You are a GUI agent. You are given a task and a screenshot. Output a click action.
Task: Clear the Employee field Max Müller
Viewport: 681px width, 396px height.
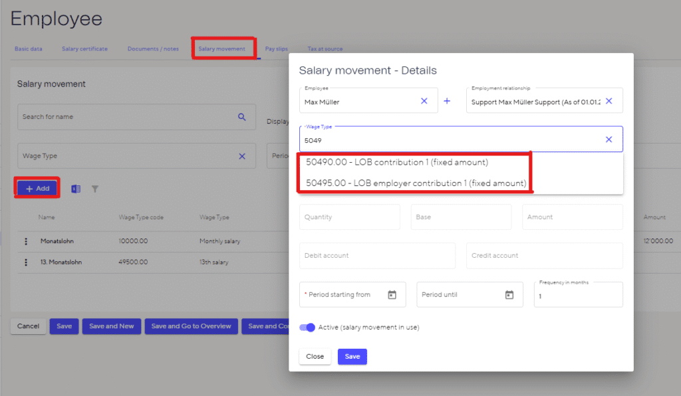(424, 101)
